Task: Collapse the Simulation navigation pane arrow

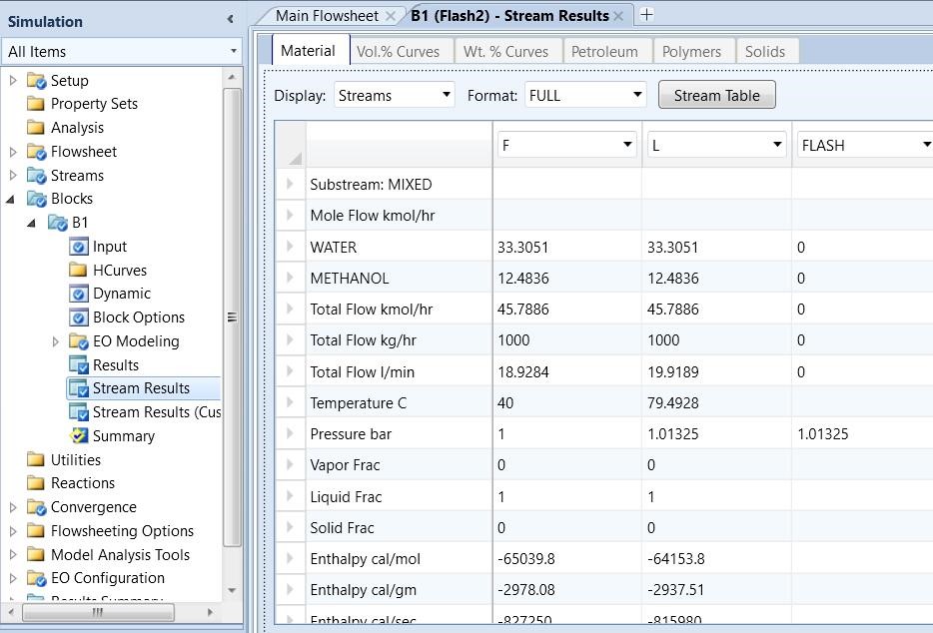Action: (x=230, y=20)
